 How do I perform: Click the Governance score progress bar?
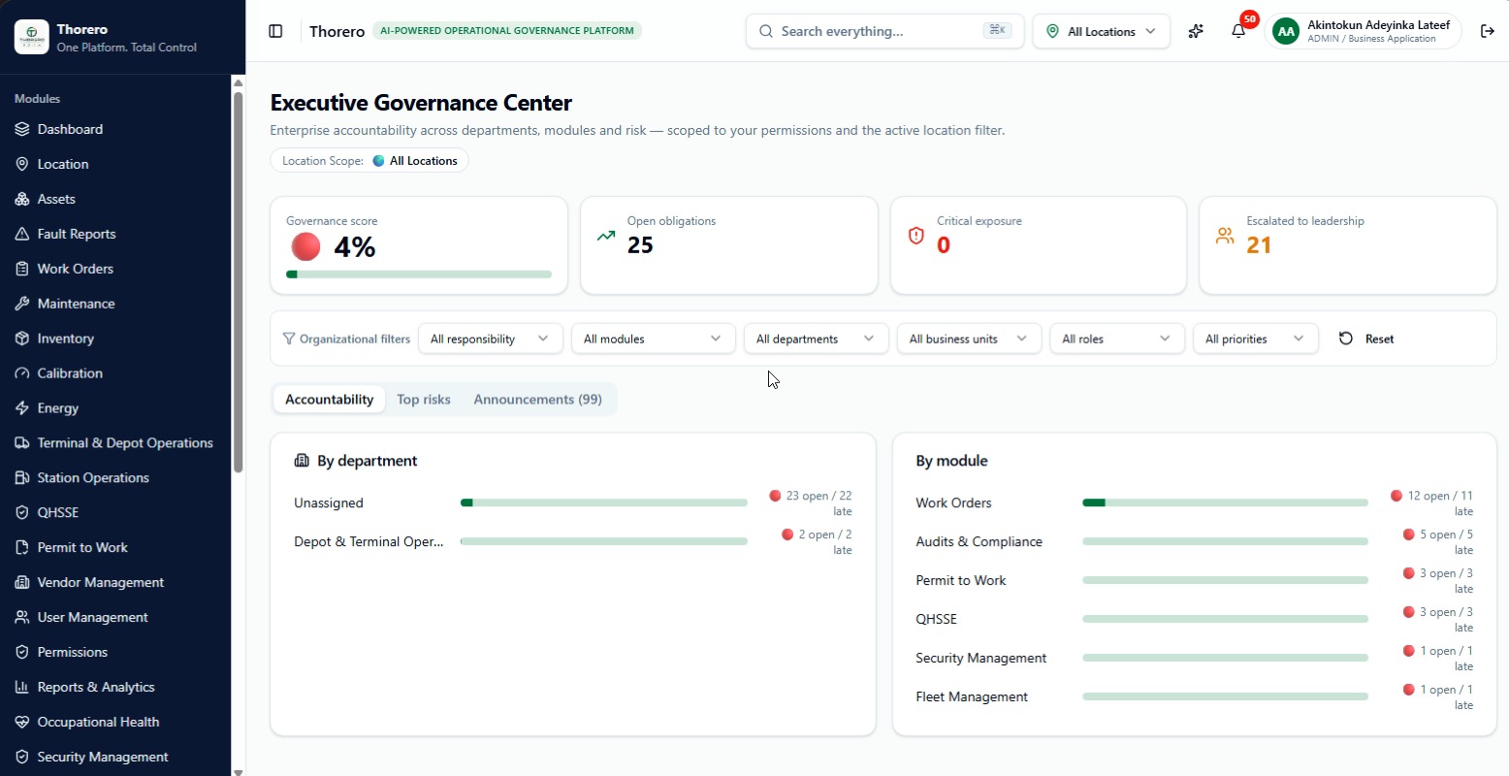coord(419,275)
